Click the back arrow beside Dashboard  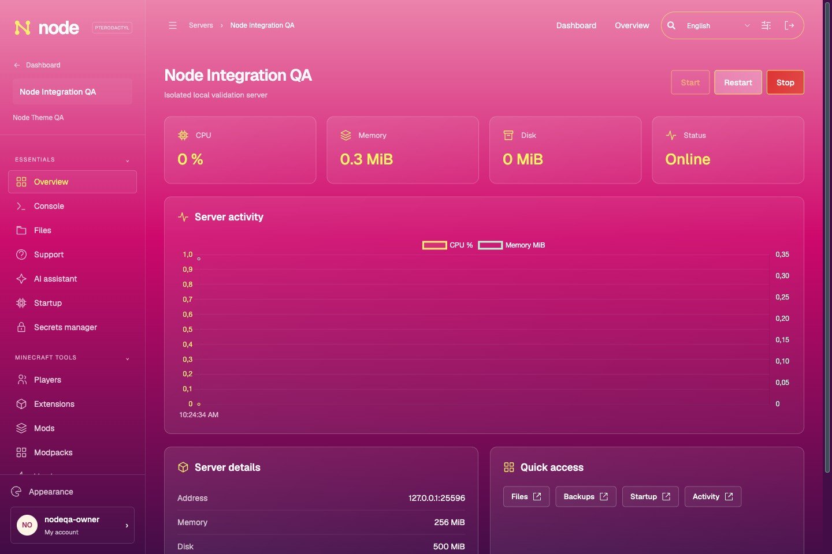17,65
